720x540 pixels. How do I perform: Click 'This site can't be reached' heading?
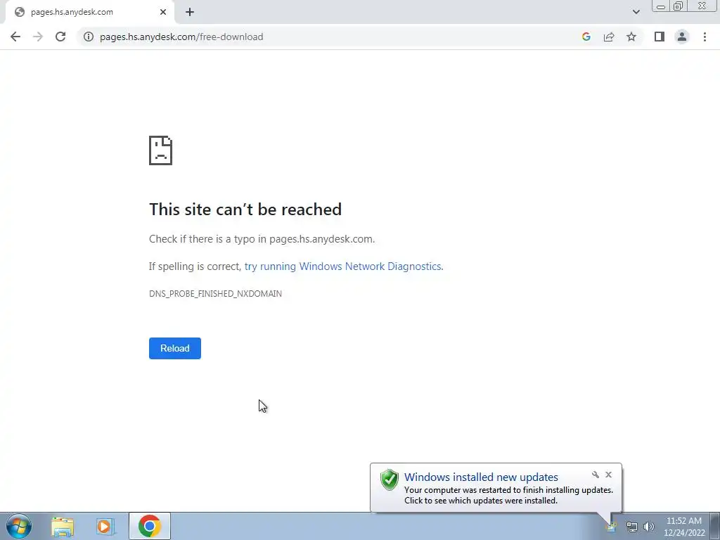[245, 210]
